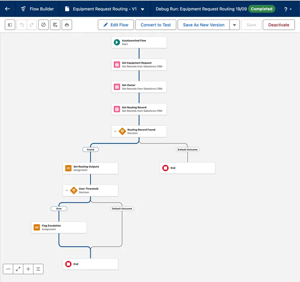Screen dimensions: 300x282
Task: Click the Over outcome label
Action: (x=59, y=209)
